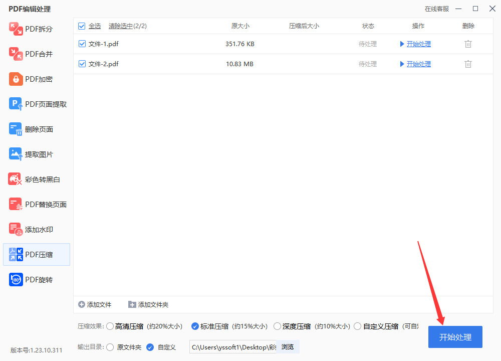Viewport: 501px width, 361px height.
Task: Choose the PDF页面提取 icon
Action: point(16,104)
